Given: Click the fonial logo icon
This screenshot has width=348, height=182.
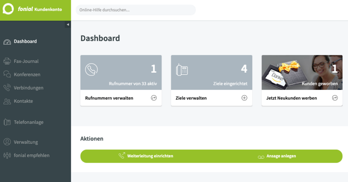Looking at the screenshot, I should [x=8, y=9].
